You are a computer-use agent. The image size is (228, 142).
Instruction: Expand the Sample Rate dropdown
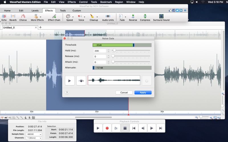34,134
